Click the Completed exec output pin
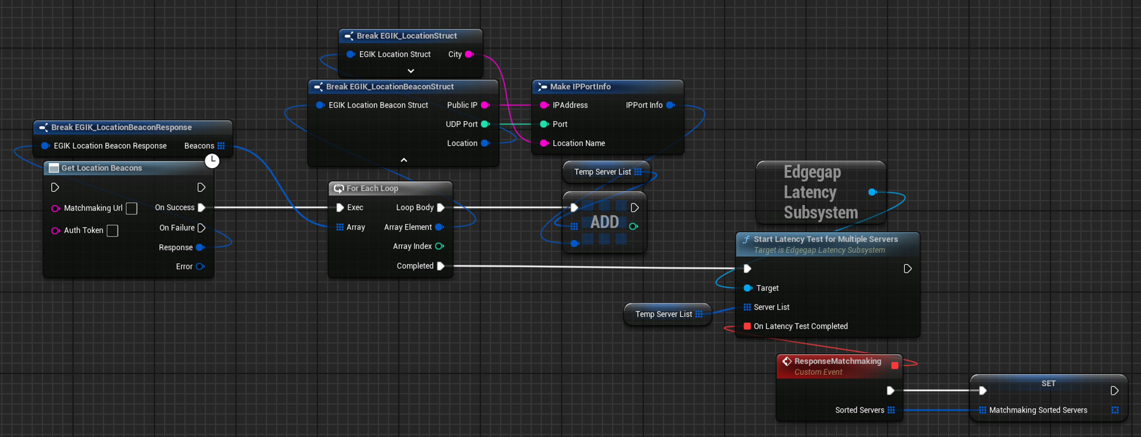 click(441, 266)
